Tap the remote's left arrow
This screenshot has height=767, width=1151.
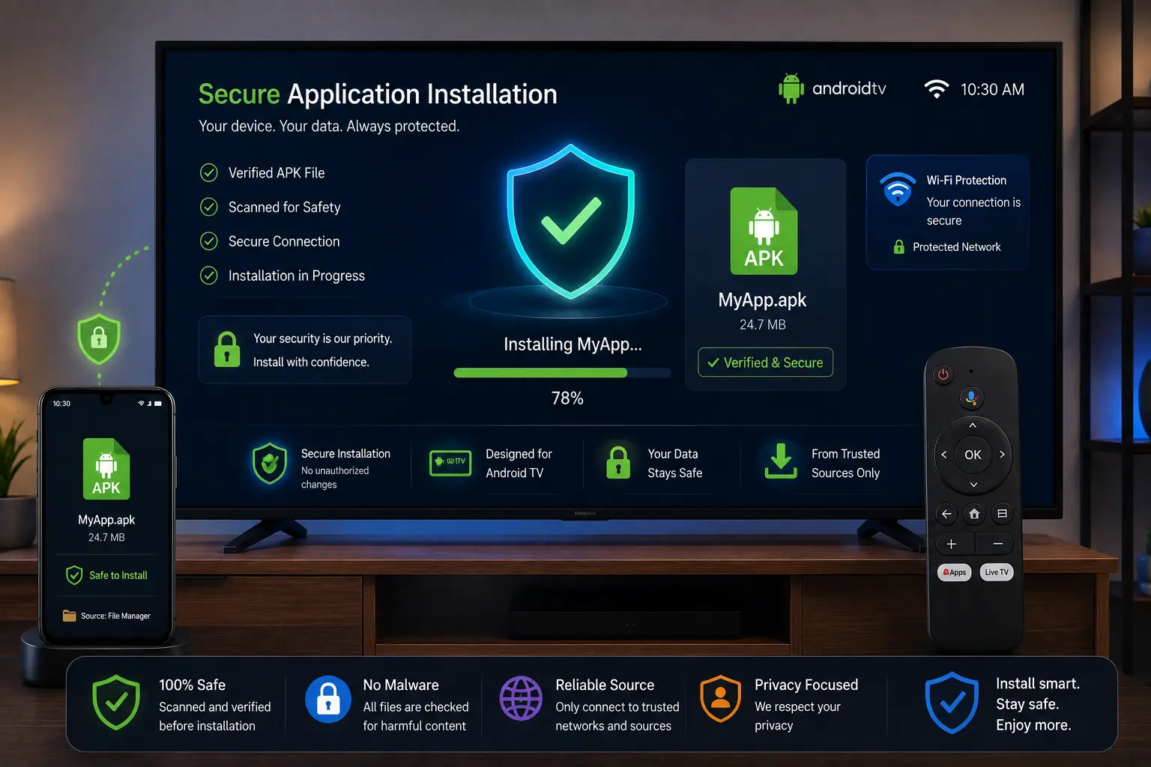coord(943,455)
